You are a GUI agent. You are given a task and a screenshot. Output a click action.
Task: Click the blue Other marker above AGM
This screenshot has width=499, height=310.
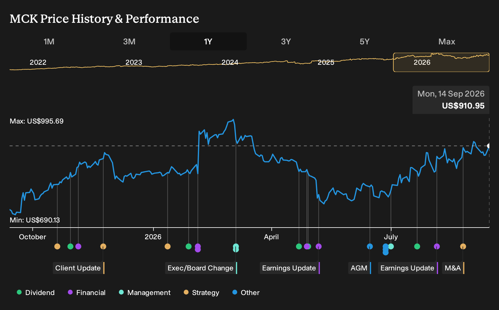pyautogui.click(x=370, y=246)
